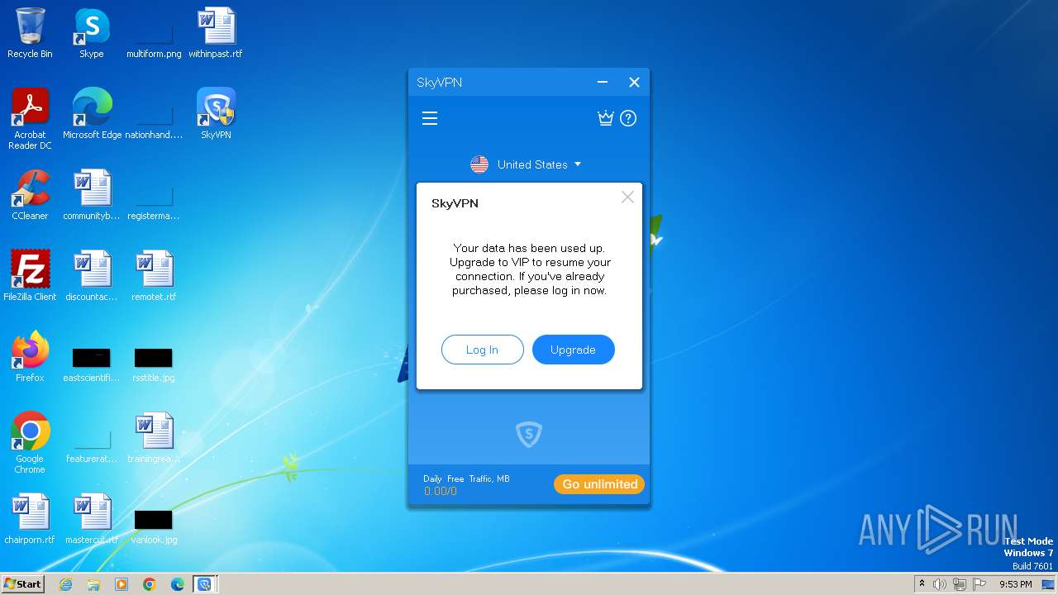Viewport: 1058px width, 595px height.
Task: Open the volume speaker tray icon
Action: point(940,584)
